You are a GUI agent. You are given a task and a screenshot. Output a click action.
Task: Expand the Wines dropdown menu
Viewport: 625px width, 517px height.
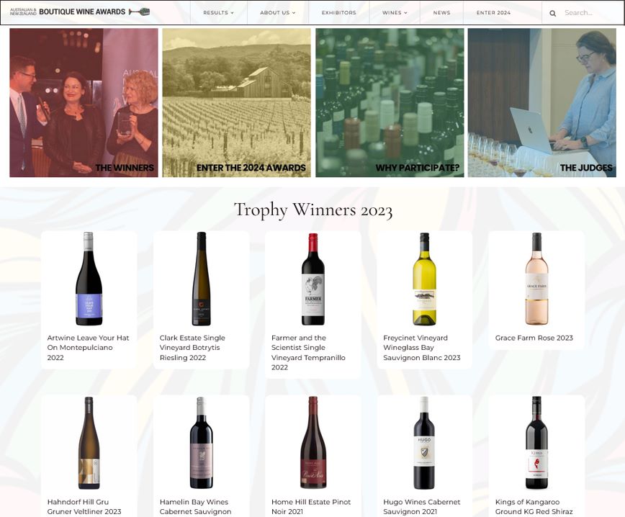(x=395, y=13)
